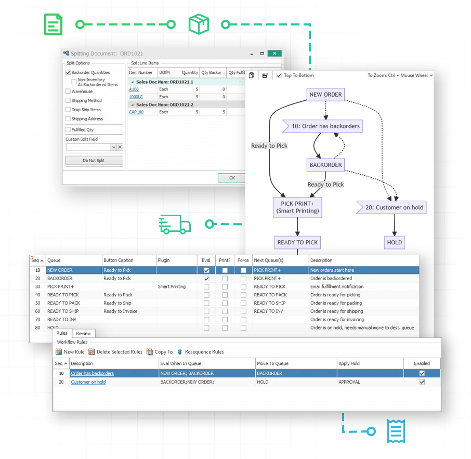Open the To Zoom dropdown in the diagram window
Image resolution: width=471 pixels, height=459 pixels.
pyautogui.click(x=430, y=75)
